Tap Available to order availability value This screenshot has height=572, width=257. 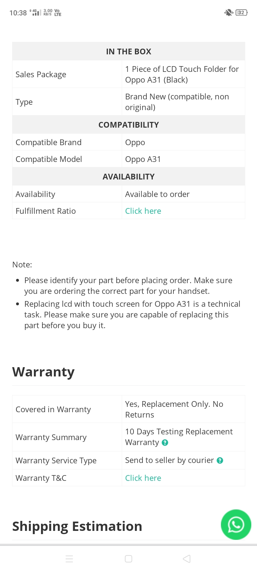(157, 194)
